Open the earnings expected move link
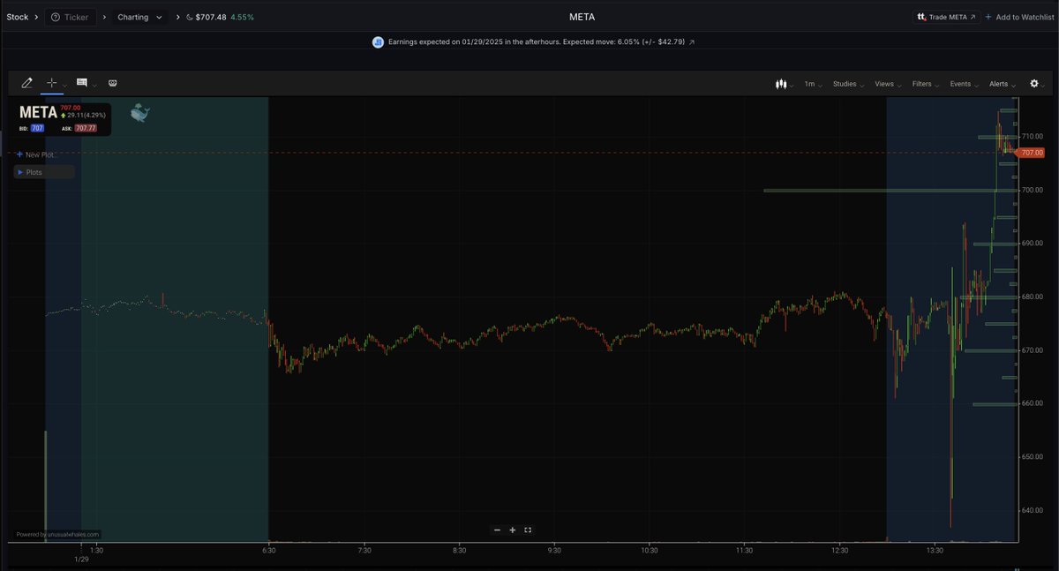 point(537,41)
